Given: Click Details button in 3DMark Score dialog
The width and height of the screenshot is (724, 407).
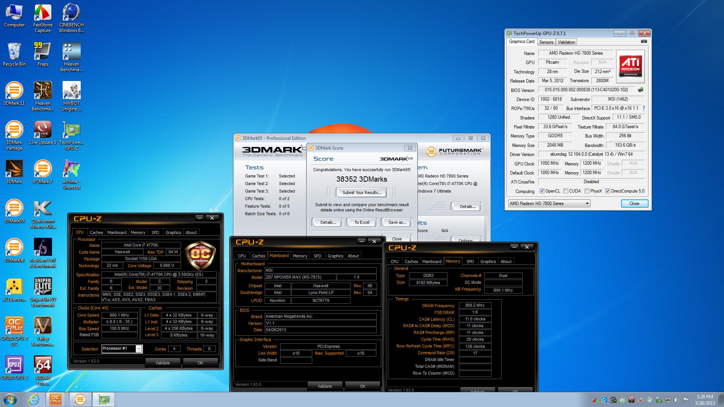Looking at the screenshot, I should [x=328, y=222].
